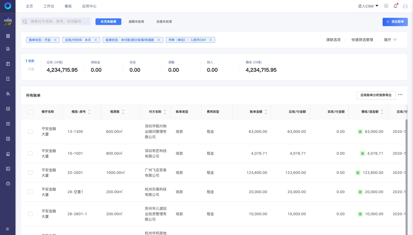Viewport: 413px width, 235px height.
Task: Open the 匠人CSM account dropdown
Action: click(x=368, y=6)
